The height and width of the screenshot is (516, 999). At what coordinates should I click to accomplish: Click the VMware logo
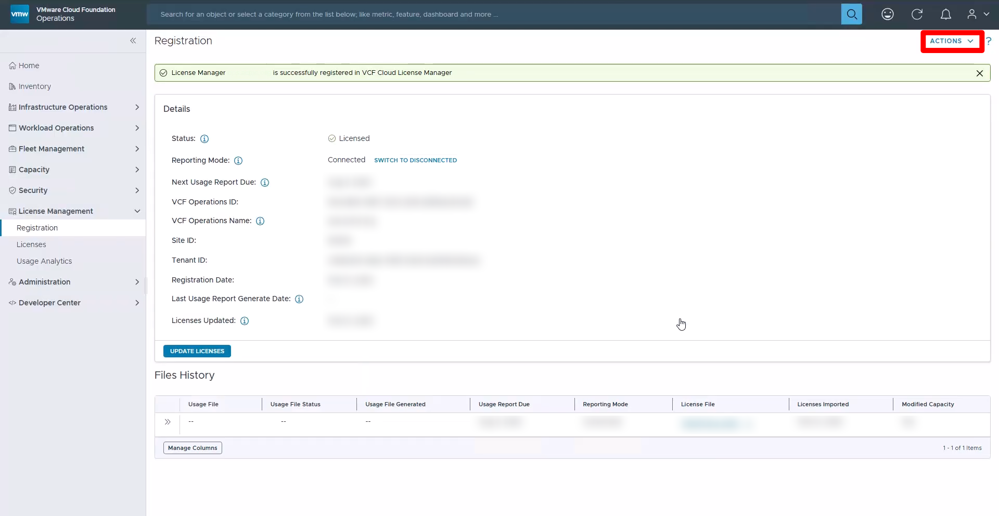click(20, 14)
